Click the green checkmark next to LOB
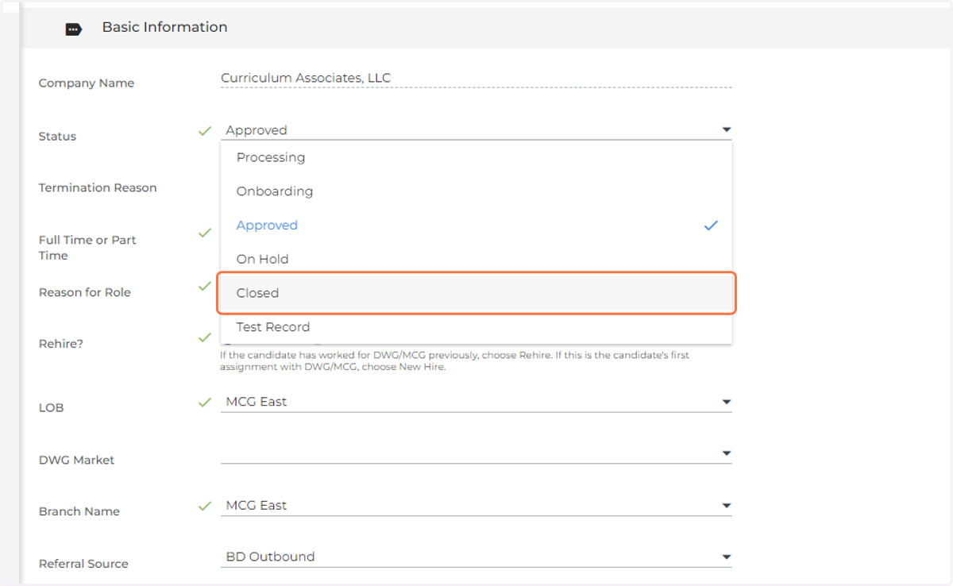The width and height of the screenshot is (953, 586). (x=205, y=402)
